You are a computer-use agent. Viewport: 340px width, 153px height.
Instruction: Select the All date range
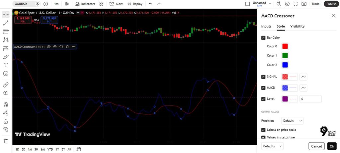(69, 149)
